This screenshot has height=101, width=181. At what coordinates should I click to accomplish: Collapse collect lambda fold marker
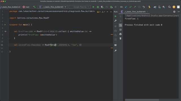(8, 31)
